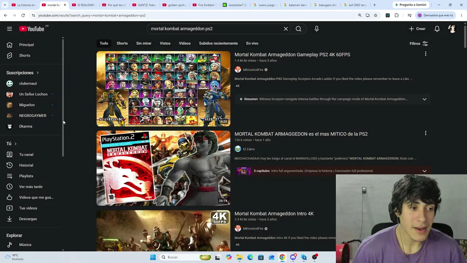This screenshot has height=263, width=467.
Task: Open the account avatar menu
Action: point(452,29)
